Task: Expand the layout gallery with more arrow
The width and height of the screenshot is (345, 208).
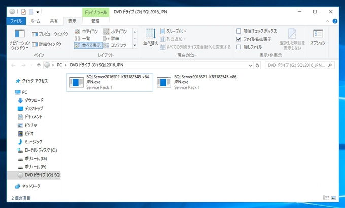Action: coord(135,45)
